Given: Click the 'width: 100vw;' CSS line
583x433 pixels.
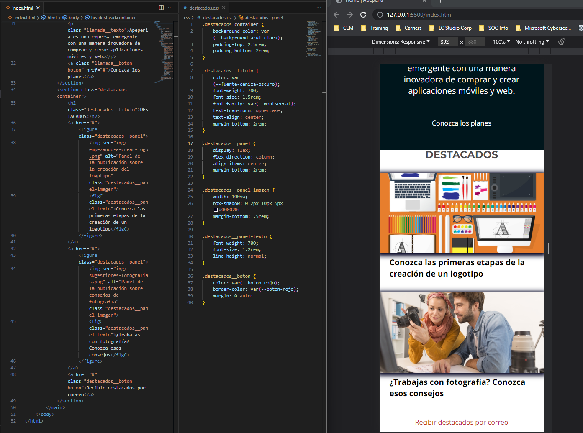Looking at the screenshot, I should click(x=230, y=197).
